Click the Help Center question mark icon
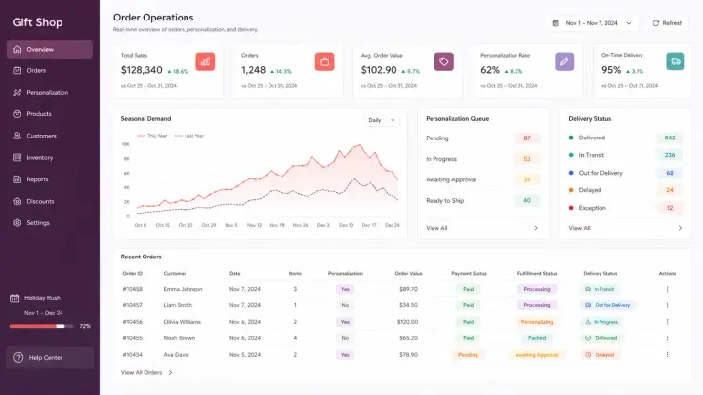Screen dimensions: 703x395 (18, 357)
